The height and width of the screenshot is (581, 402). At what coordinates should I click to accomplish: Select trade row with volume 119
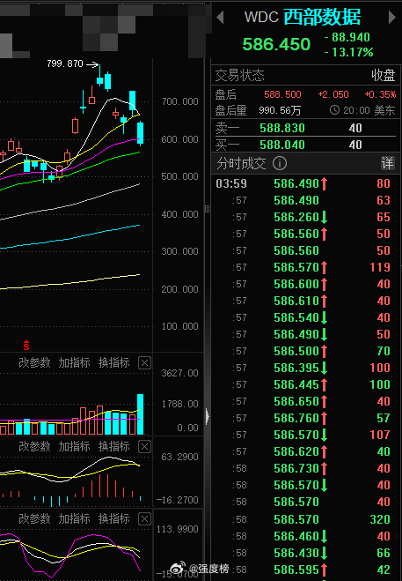click(x=305, y=267)
